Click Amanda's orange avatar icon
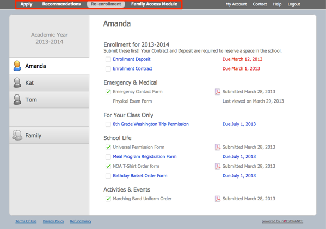The height and width of the screenshot is (229, 326). tap(17, 66)
